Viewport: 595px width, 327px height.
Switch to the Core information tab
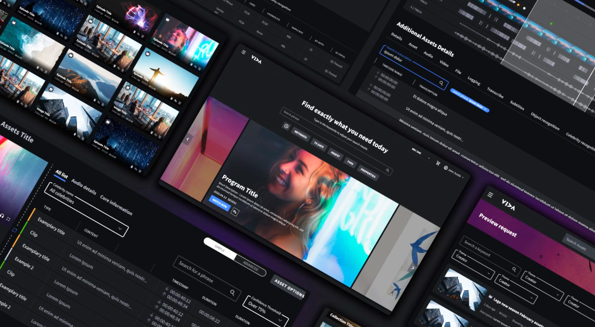(116, 205)
